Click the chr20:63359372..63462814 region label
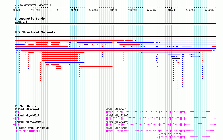Screen dimensions: 223x140 point(33,6)
